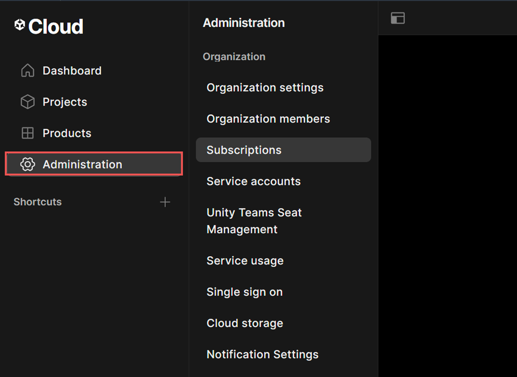This screenshot has height=377, width=517.
Task: Open Products using the grid icon
Action: 27,133
